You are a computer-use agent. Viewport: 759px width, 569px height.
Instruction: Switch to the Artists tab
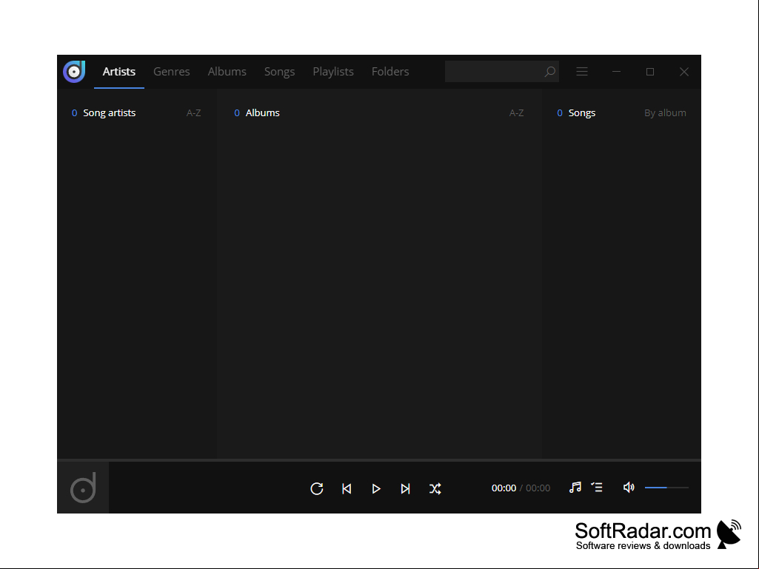click(119, 72)
